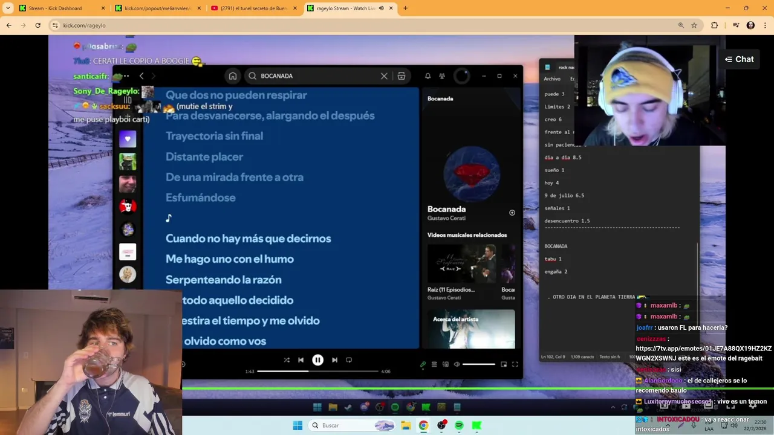This screenshot has height=435, width=774.
Task: Click Notepad heading BOCANADA
Action: 556,246
